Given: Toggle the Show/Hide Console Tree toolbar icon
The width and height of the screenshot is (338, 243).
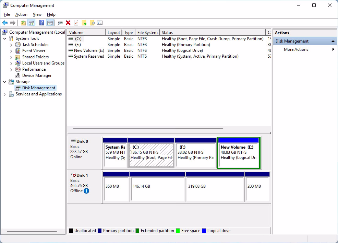Looking at the screenshot, I should [x=32, y=23].
